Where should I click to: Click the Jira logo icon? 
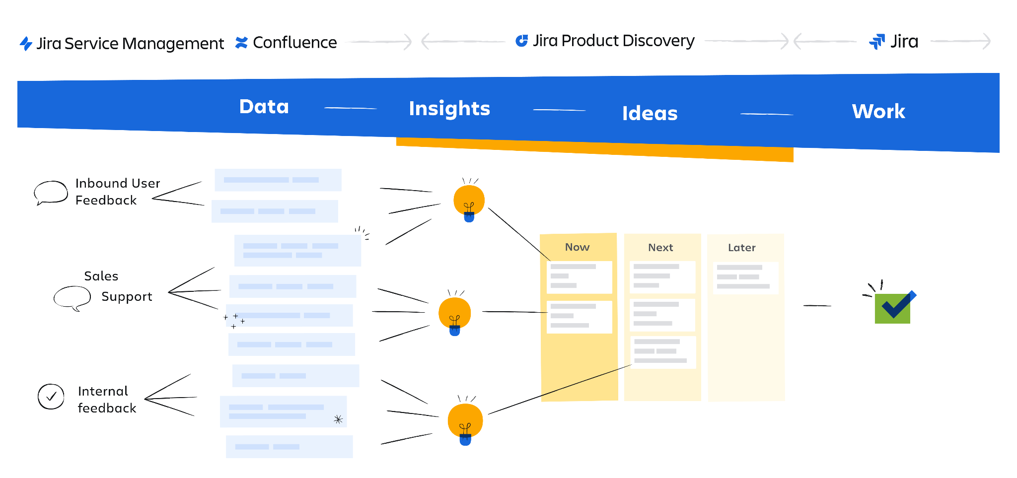[877, 42]
